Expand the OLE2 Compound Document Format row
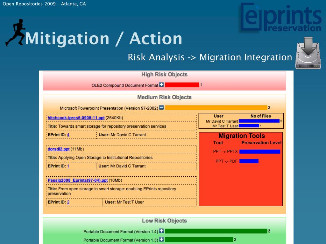Image resolution: width=326 pixels, height=244 pixels. point(161,85)
